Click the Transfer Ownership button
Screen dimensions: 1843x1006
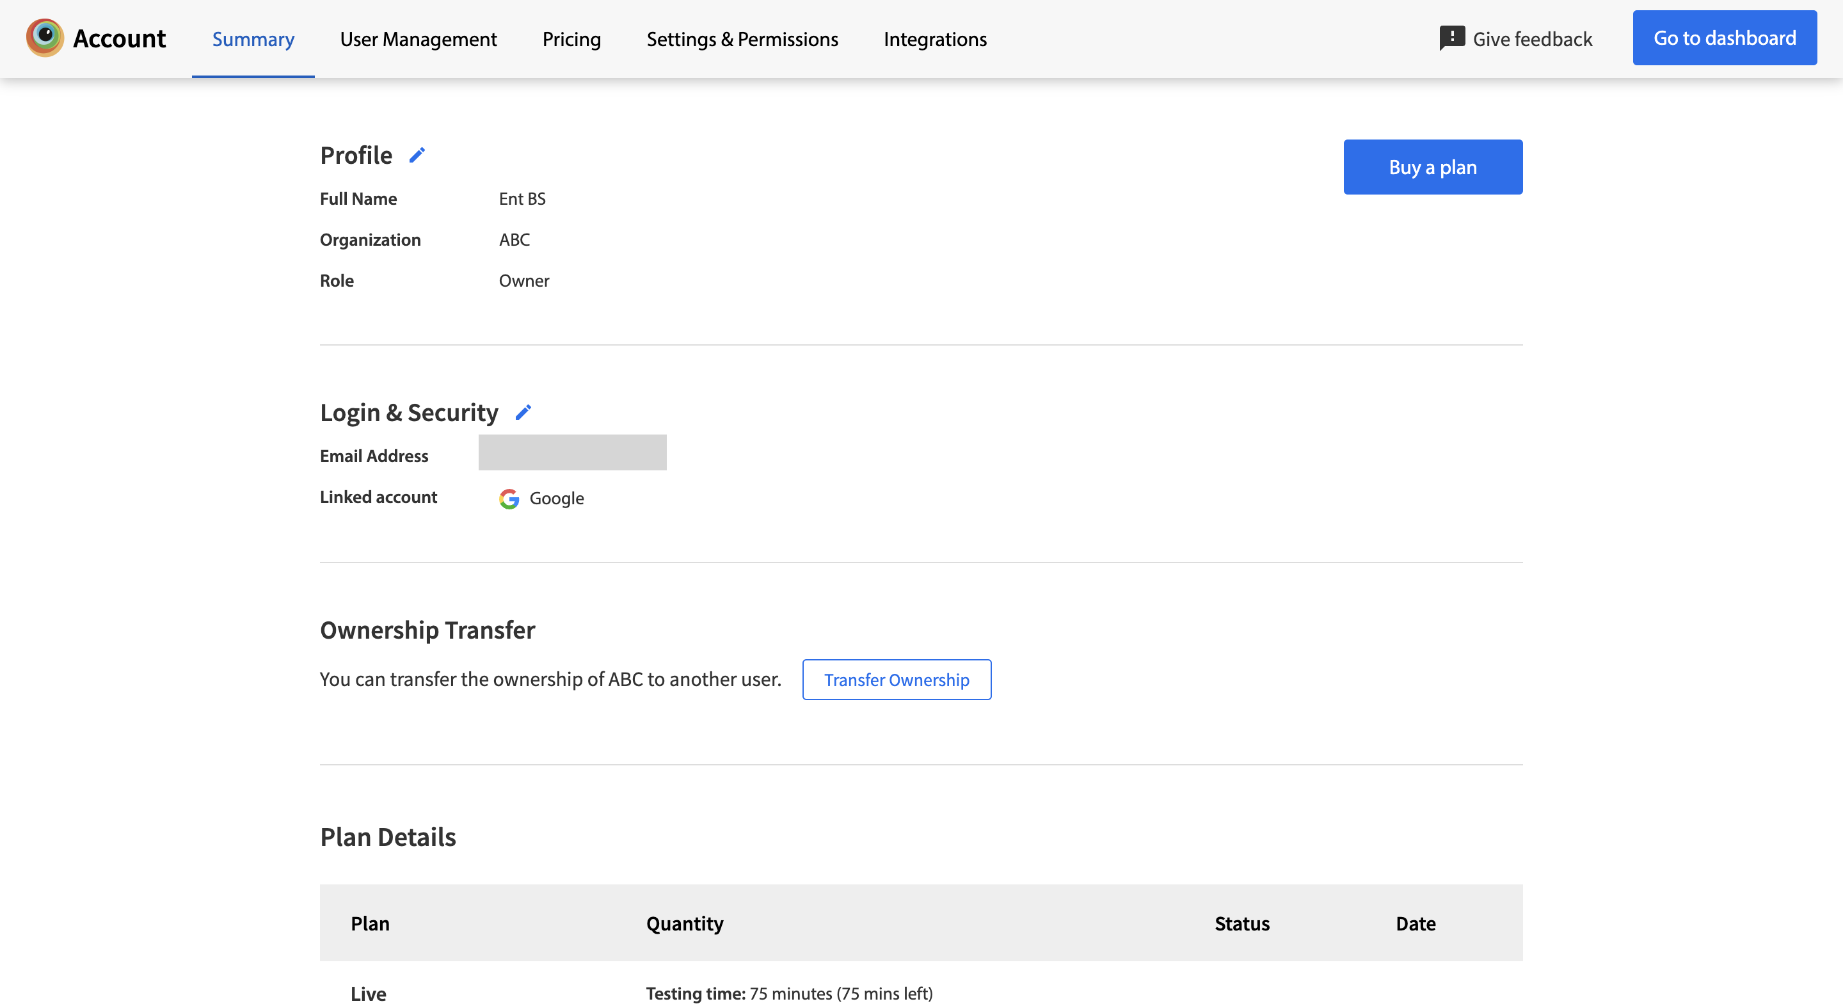tap(896, 679)
